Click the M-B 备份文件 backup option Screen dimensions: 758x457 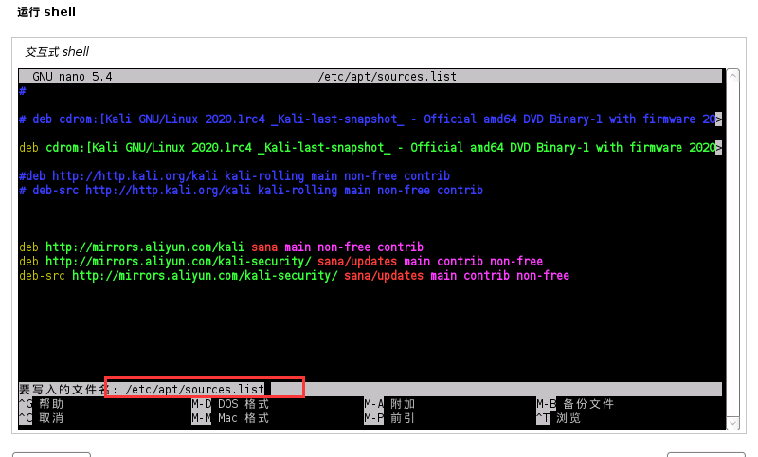[x=575, y=404]
